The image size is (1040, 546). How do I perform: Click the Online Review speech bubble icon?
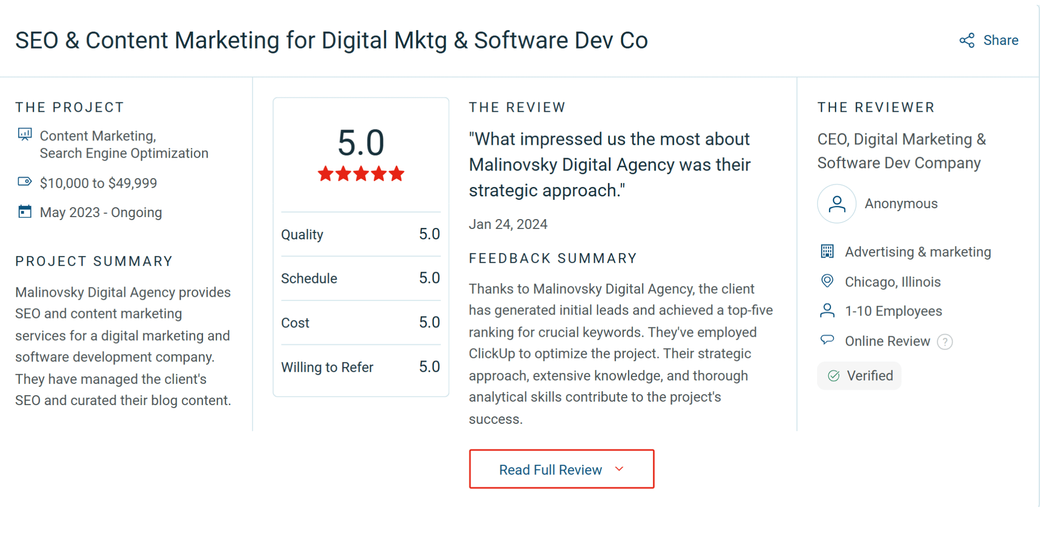tap(827, 340)
